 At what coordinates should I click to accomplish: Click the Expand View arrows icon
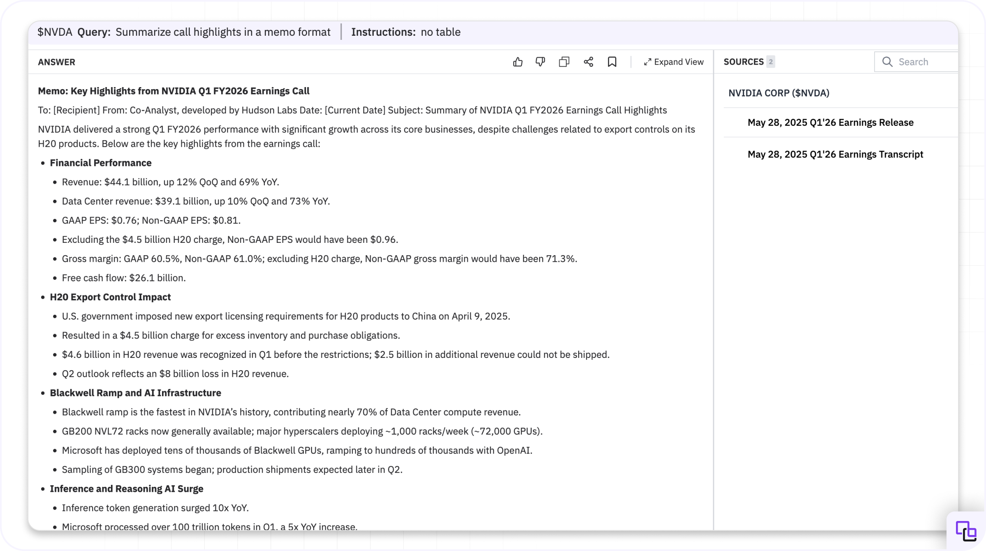point(647,62)
